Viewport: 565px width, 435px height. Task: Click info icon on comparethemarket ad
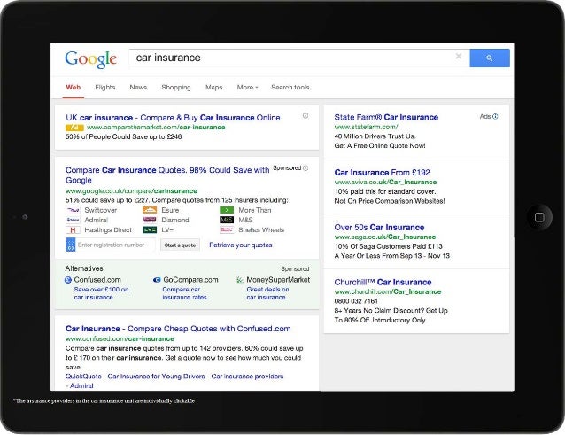[x=306, y=116]
